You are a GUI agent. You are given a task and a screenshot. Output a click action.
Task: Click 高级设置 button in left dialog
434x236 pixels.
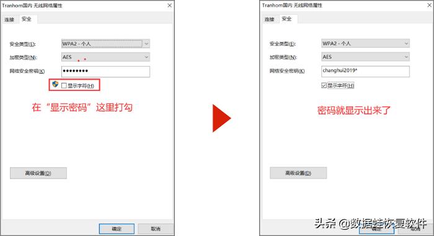(38, 173)
